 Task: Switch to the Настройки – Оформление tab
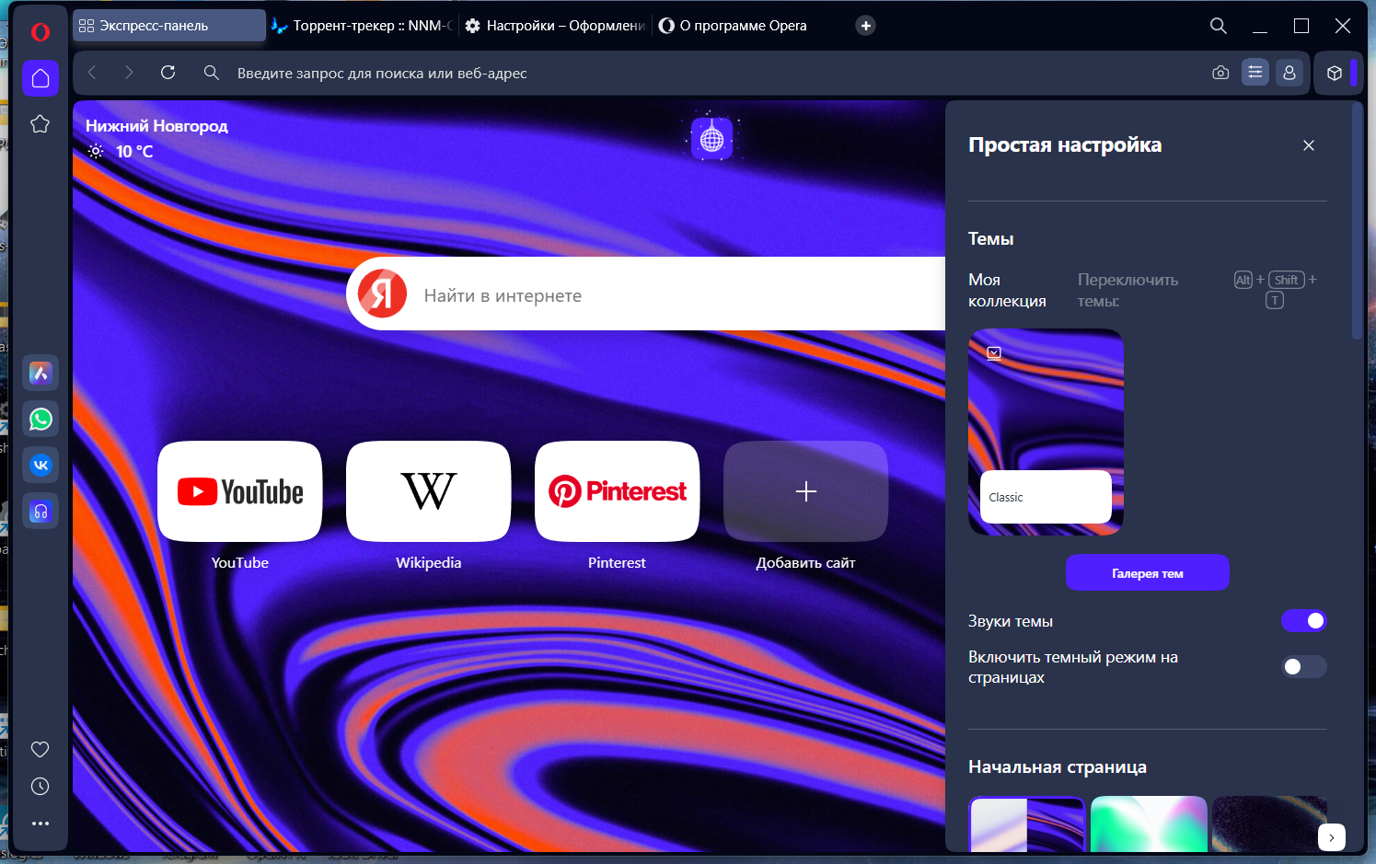(555, 26)
